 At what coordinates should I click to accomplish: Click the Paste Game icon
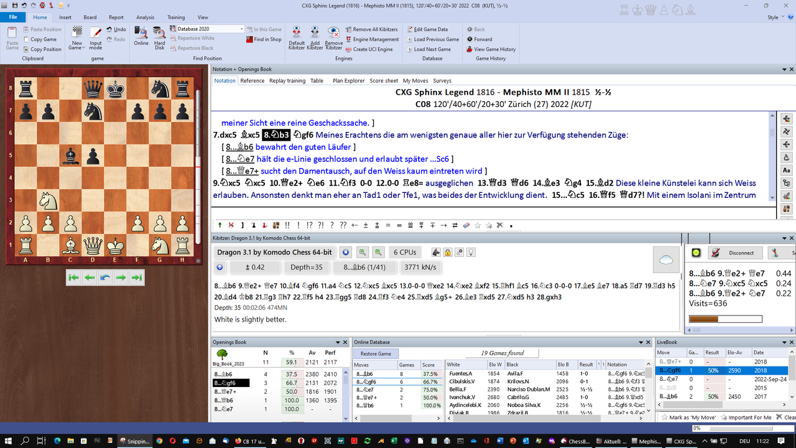(12, 38)
